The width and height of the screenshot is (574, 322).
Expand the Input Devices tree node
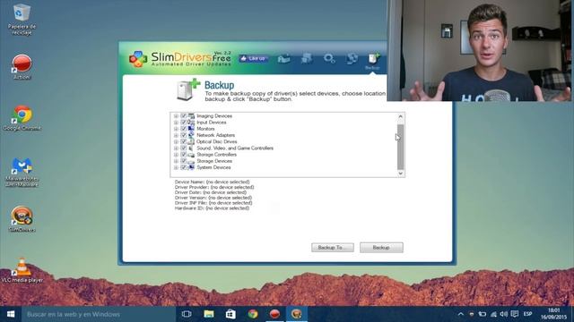click(176, 123)
